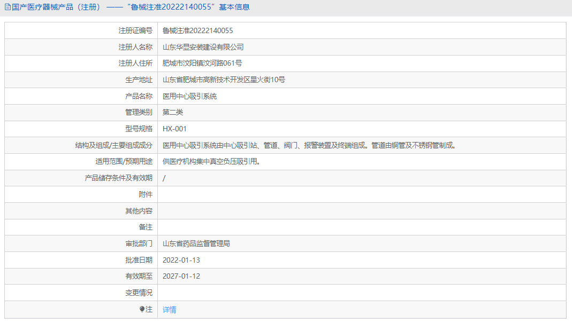Image resolution: width=572 pixels, height=323 pixels.
Task: Click the 结构及组成/主要组成成分 label
Action: coord(113,145)
